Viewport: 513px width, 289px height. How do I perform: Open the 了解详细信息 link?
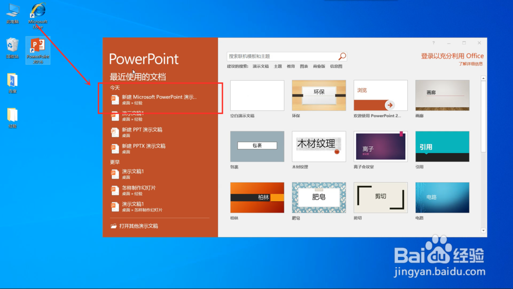[470, 64]
